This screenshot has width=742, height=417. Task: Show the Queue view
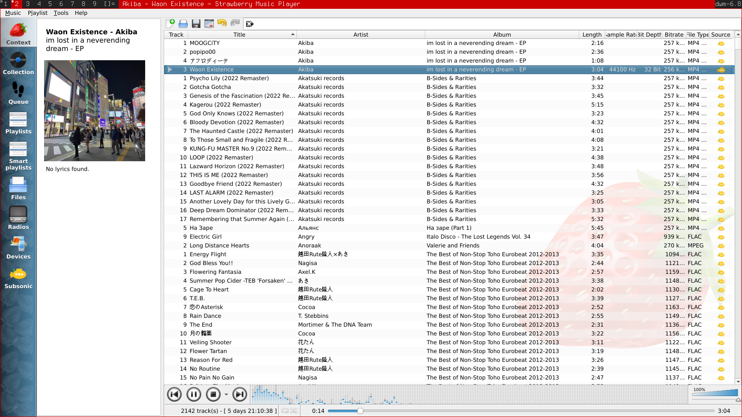click(x=18, y=93)
